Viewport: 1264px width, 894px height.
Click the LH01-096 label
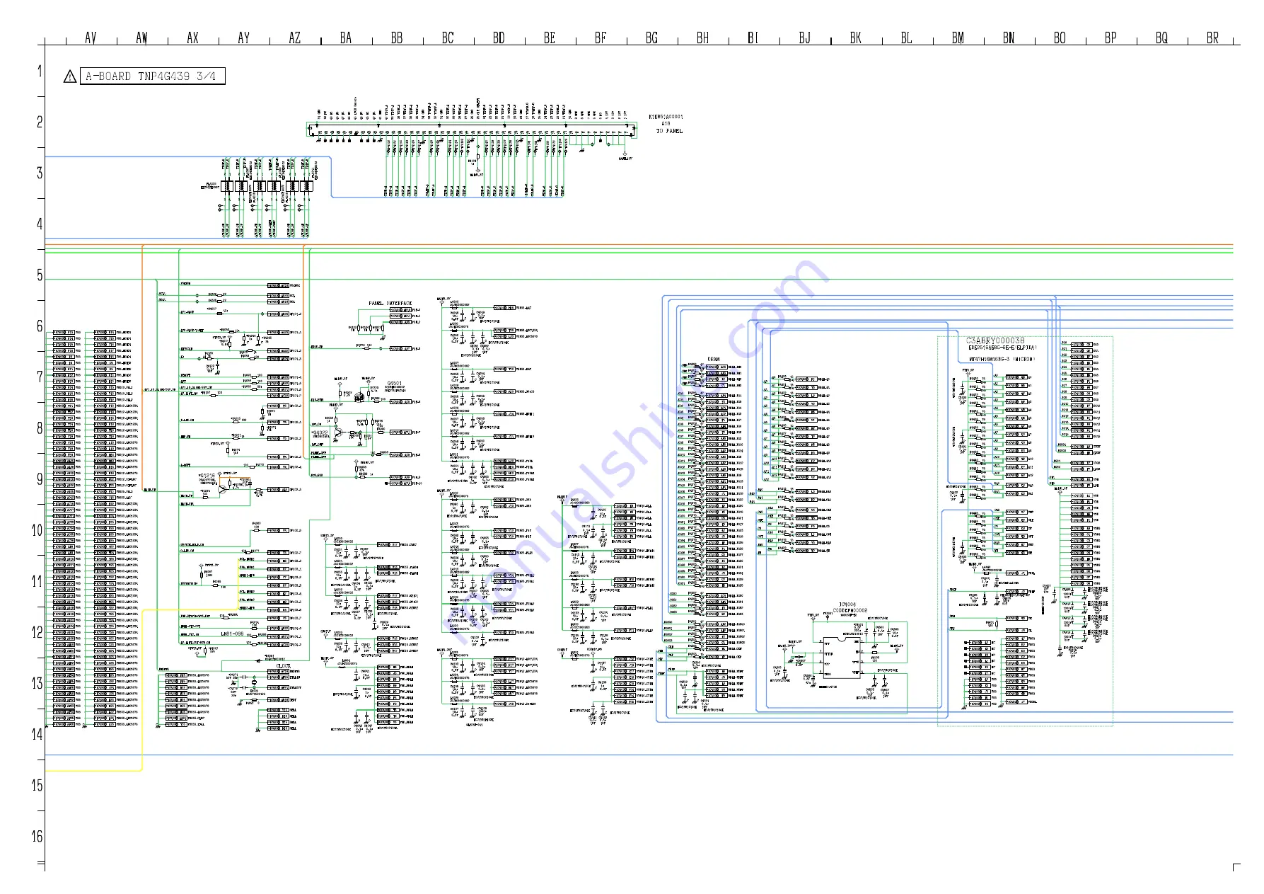(232, 634)
